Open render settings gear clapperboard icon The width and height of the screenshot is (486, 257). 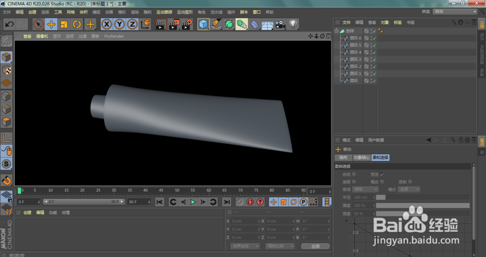pyautogui.click(x=187, y=24)
